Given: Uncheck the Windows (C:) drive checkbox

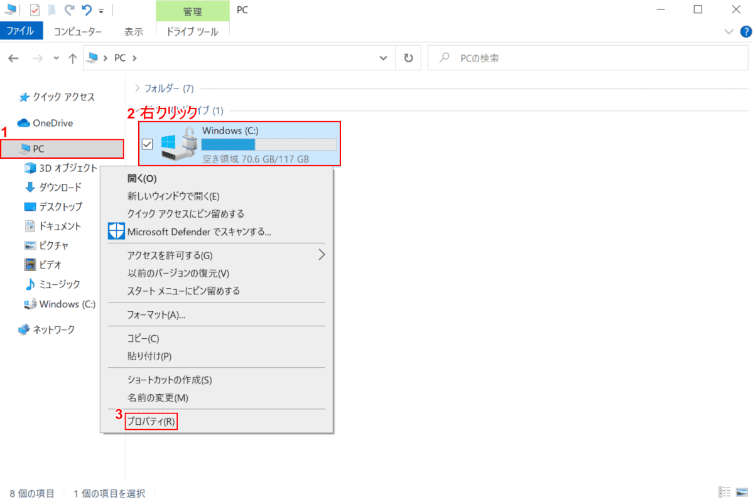Looking at the screenshot, I should coord(148,144).
